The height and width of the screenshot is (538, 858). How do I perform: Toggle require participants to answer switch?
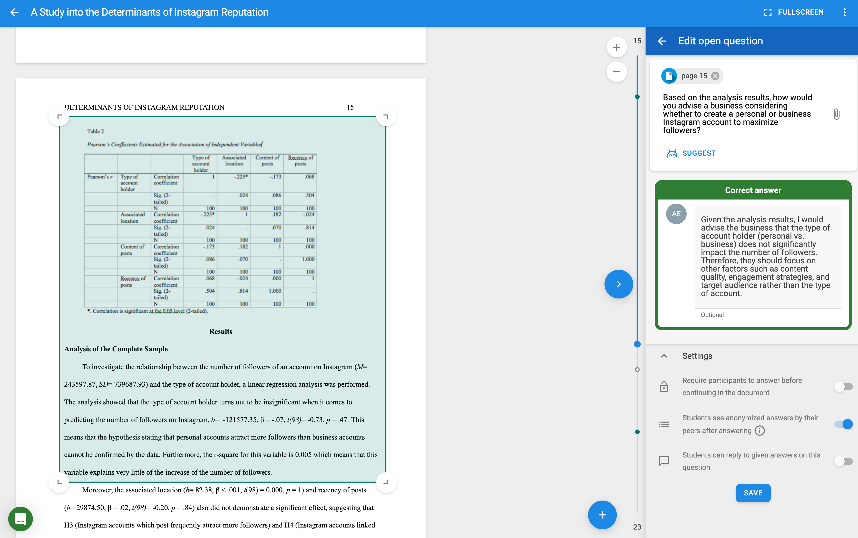[x=843, y=387]
